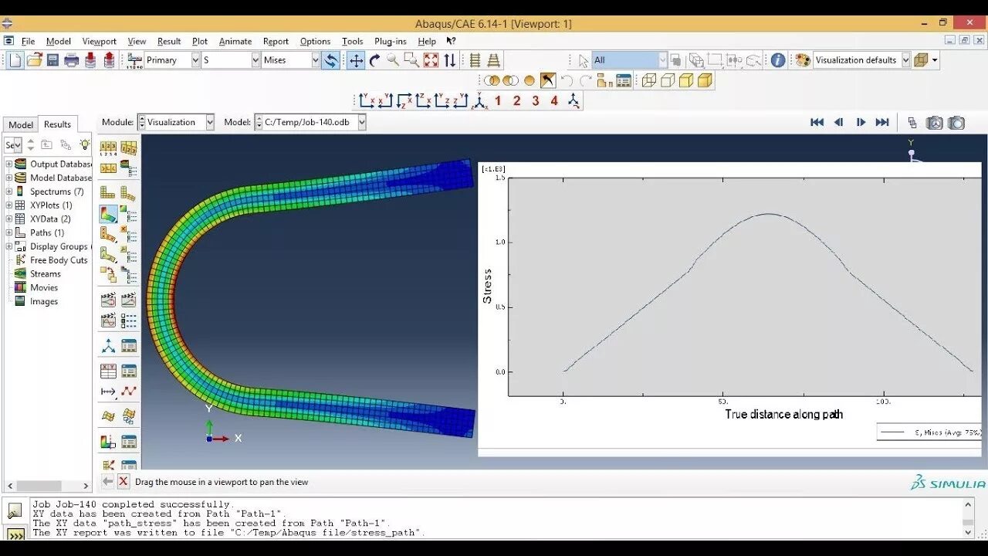Open the query information icon
Image resolution: width=988 pixels, height=556 pixels.
778,60
